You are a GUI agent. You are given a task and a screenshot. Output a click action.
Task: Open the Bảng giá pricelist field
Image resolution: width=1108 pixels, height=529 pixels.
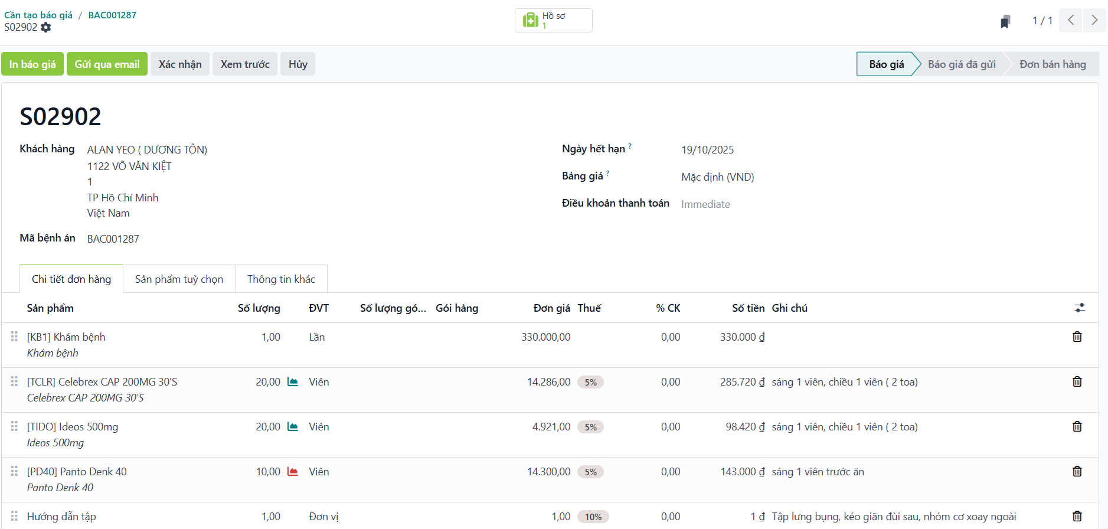point(717,177)
